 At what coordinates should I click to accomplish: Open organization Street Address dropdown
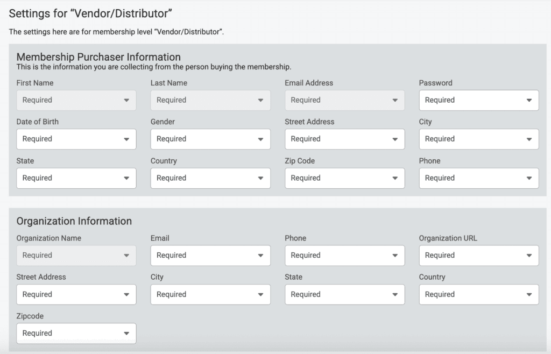click(76, 294)
